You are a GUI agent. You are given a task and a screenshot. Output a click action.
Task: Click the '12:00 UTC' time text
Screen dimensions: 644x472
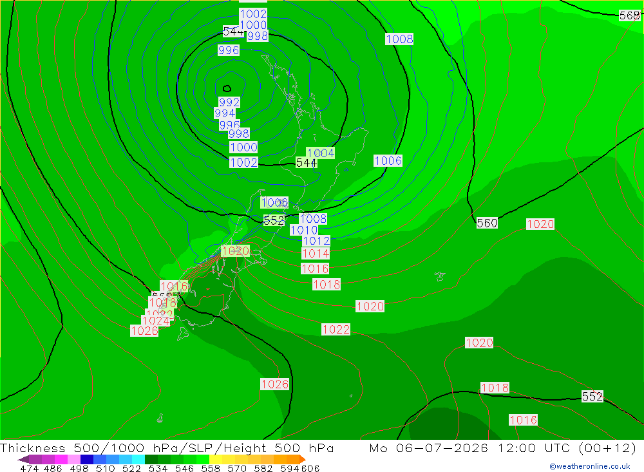click(x=536, y=448)
